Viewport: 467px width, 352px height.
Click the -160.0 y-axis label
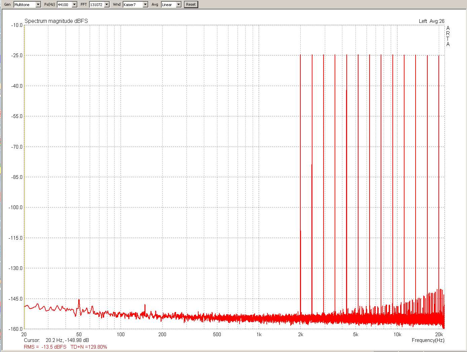click(x=16, y=329)
